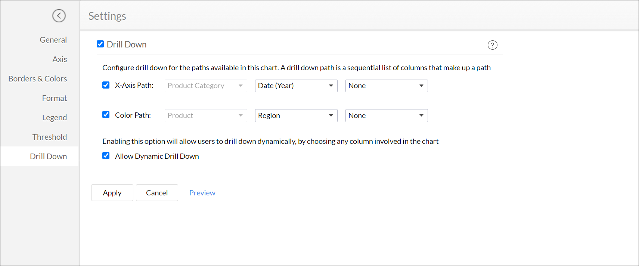
Task: Click the back arrow circle icon
Action: pyautogui.click(x=59, y=16)
